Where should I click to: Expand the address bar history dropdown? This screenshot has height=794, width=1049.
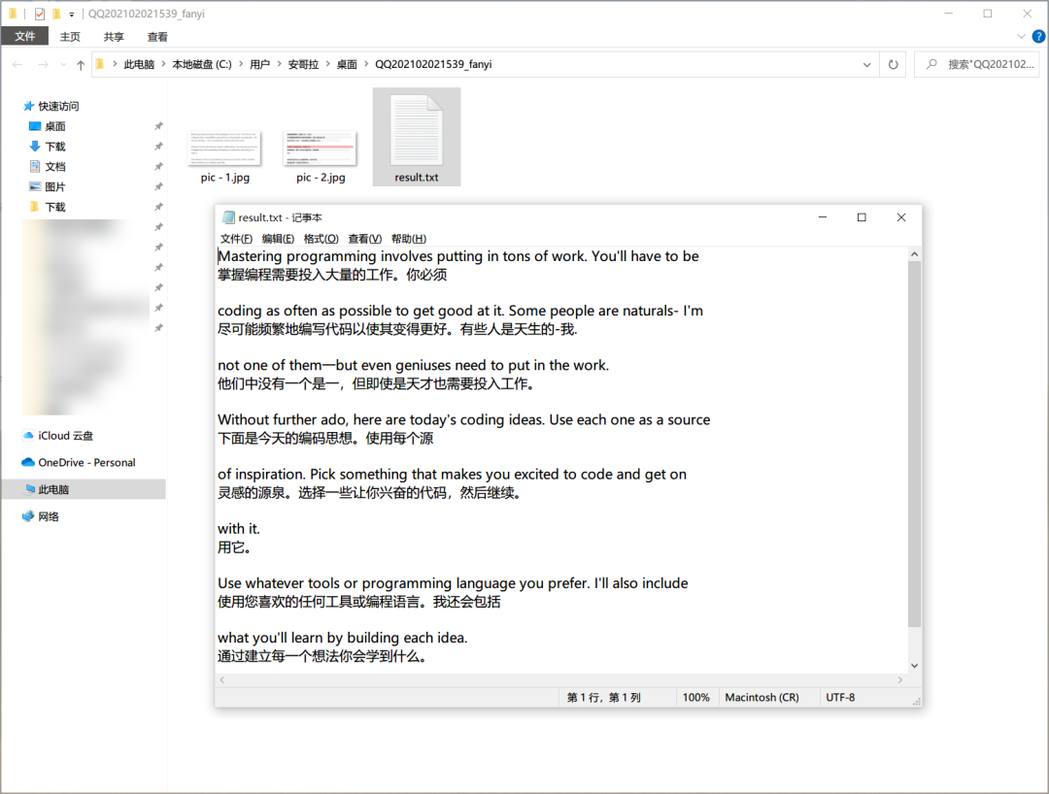867,65
